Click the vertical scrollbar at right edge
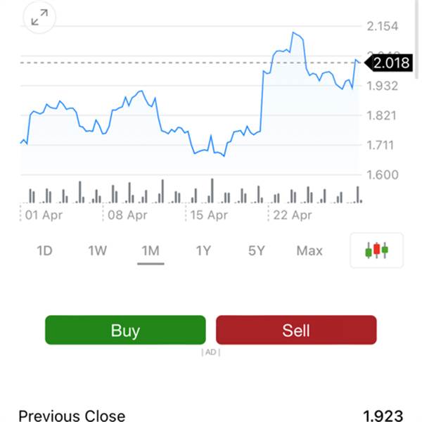This screenshot has width=422, height=422. pos(416,39)
